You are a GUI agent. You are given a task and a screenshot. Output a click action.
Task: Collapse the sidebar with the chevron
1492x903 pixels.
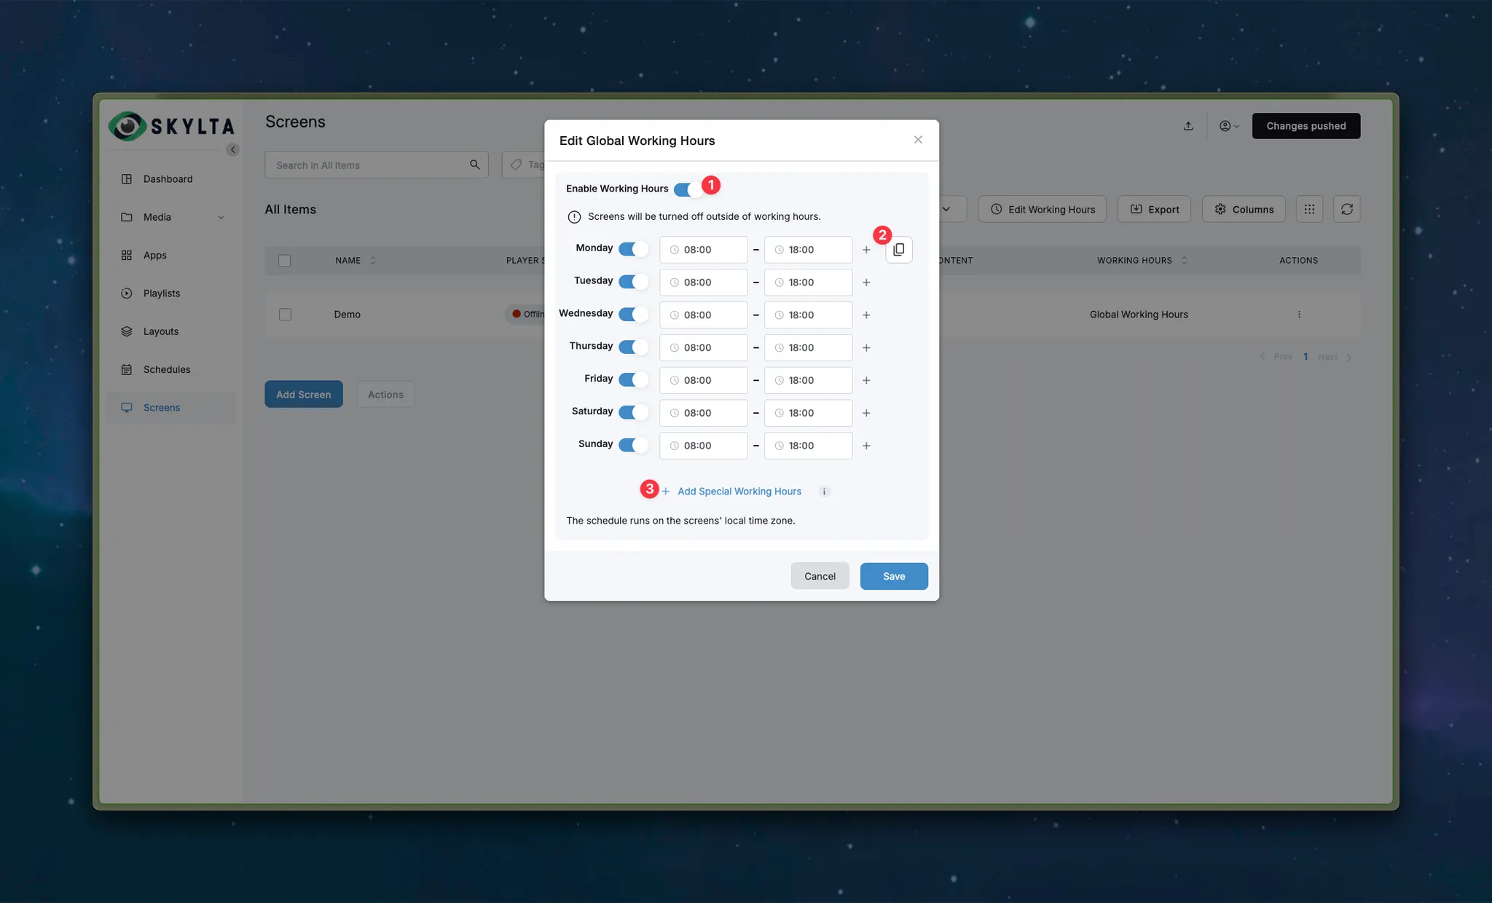(232, 150)
